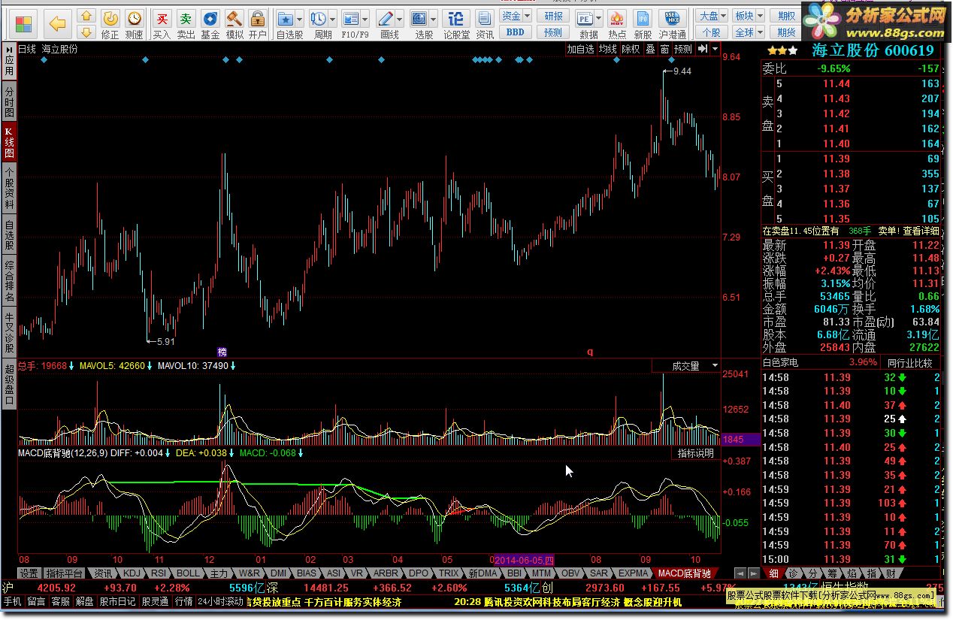
Task: Click the 榜 marker on the price chart
Action: click(222, 352)
